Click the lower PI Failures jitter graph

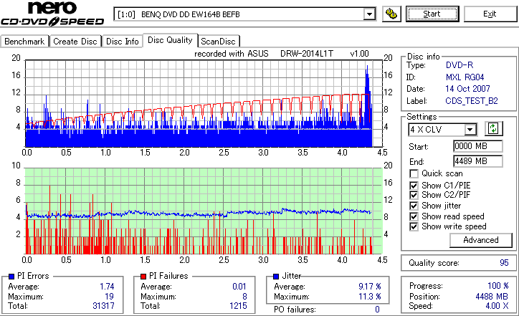click(x=204, y=211)
